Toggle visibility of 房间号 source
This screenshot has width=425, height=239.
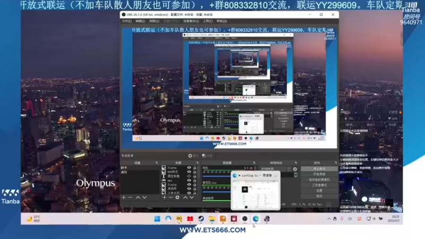(189, 189)
